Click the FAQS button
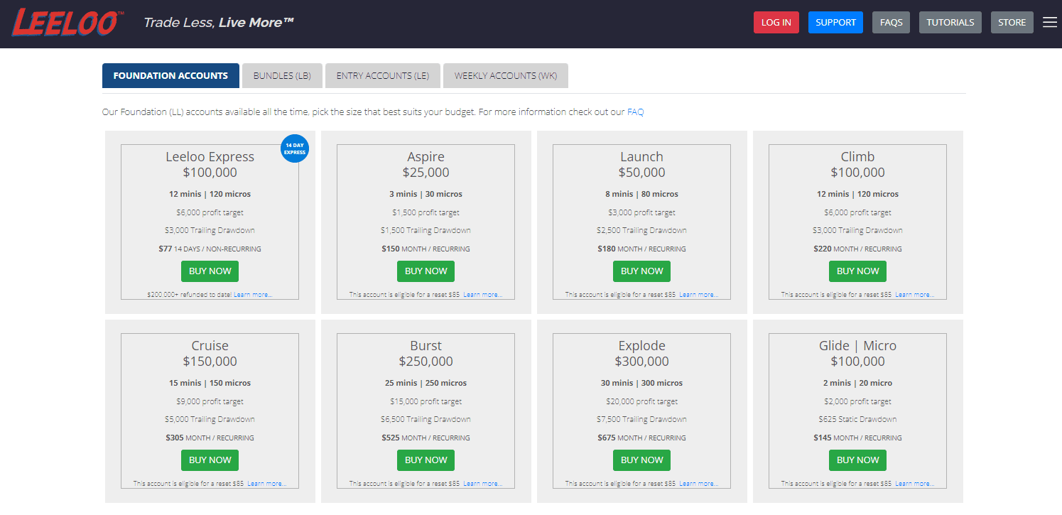 pos(891,22)
